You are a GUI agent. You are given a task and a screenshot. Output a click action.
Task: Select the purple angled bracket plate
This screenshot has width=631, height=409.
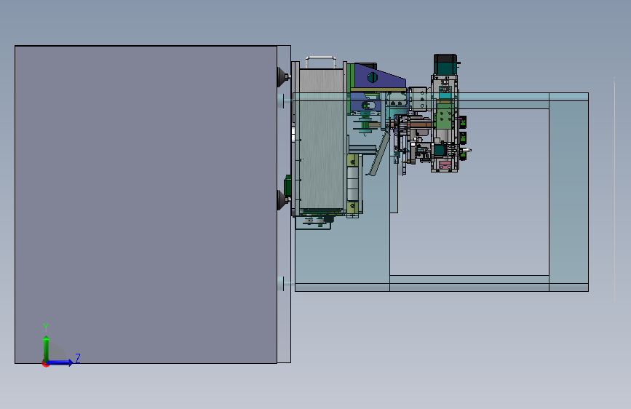pyautogui.click(x=379, y=77)
